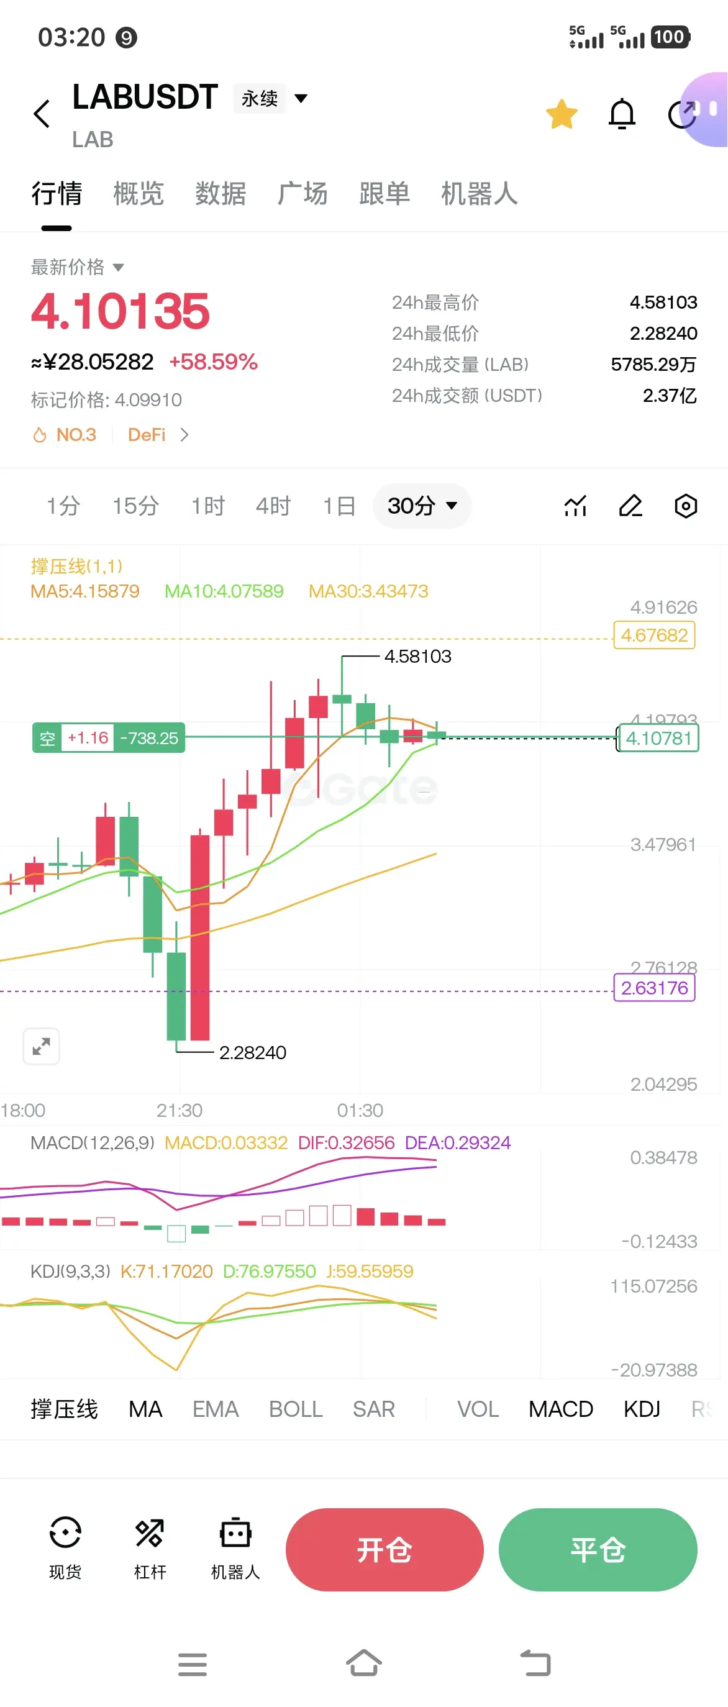Tap the 4.10135 latest price
The width and height of the screenshot is (728, 1707).
tap(120, 311)
